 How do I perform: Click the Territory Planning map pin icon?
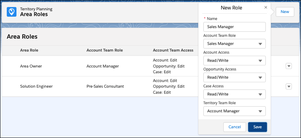click(x=12, y=12)
